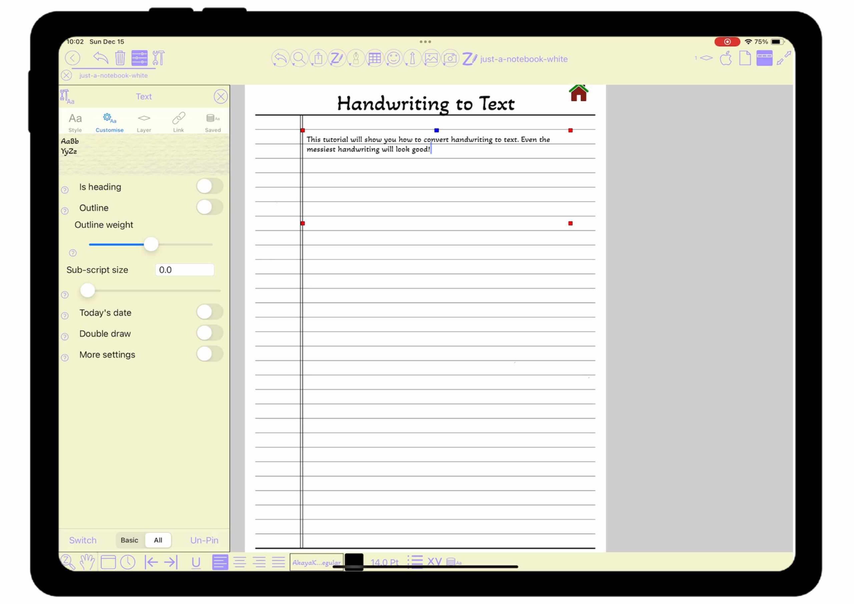Image resolution: width=854 pixels, height=604 pixels.
Task: Click the share export icon
Action: (x=318, y=58)
